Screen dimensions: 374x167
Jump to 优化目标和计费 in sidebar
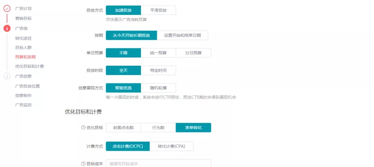coord(29,66)
